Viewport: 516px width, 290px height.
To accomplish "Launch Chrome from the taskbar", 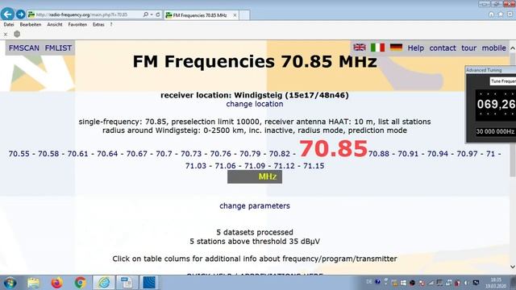I will pyautogui.click(x=80, y=283).
